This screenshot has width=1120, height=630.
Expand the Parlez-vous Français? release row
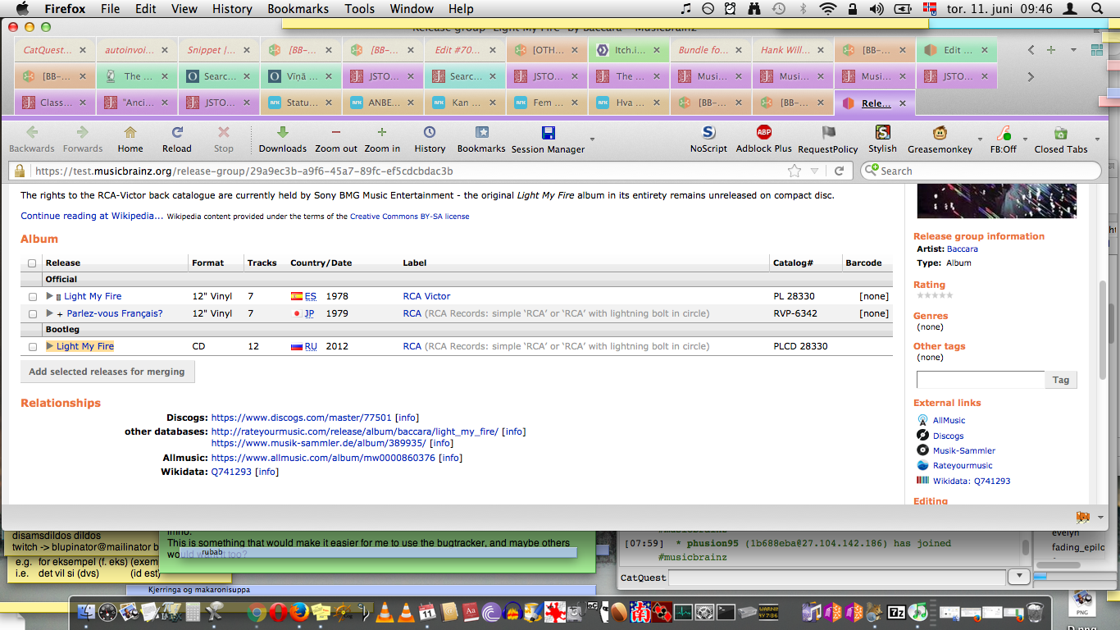[x=50, y=313]
